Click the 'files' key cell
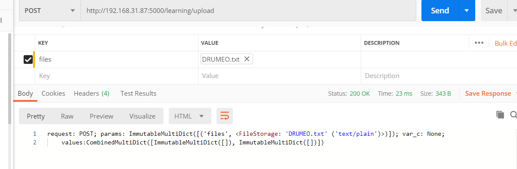Viewport: 517px width, 169px height. 117,59
